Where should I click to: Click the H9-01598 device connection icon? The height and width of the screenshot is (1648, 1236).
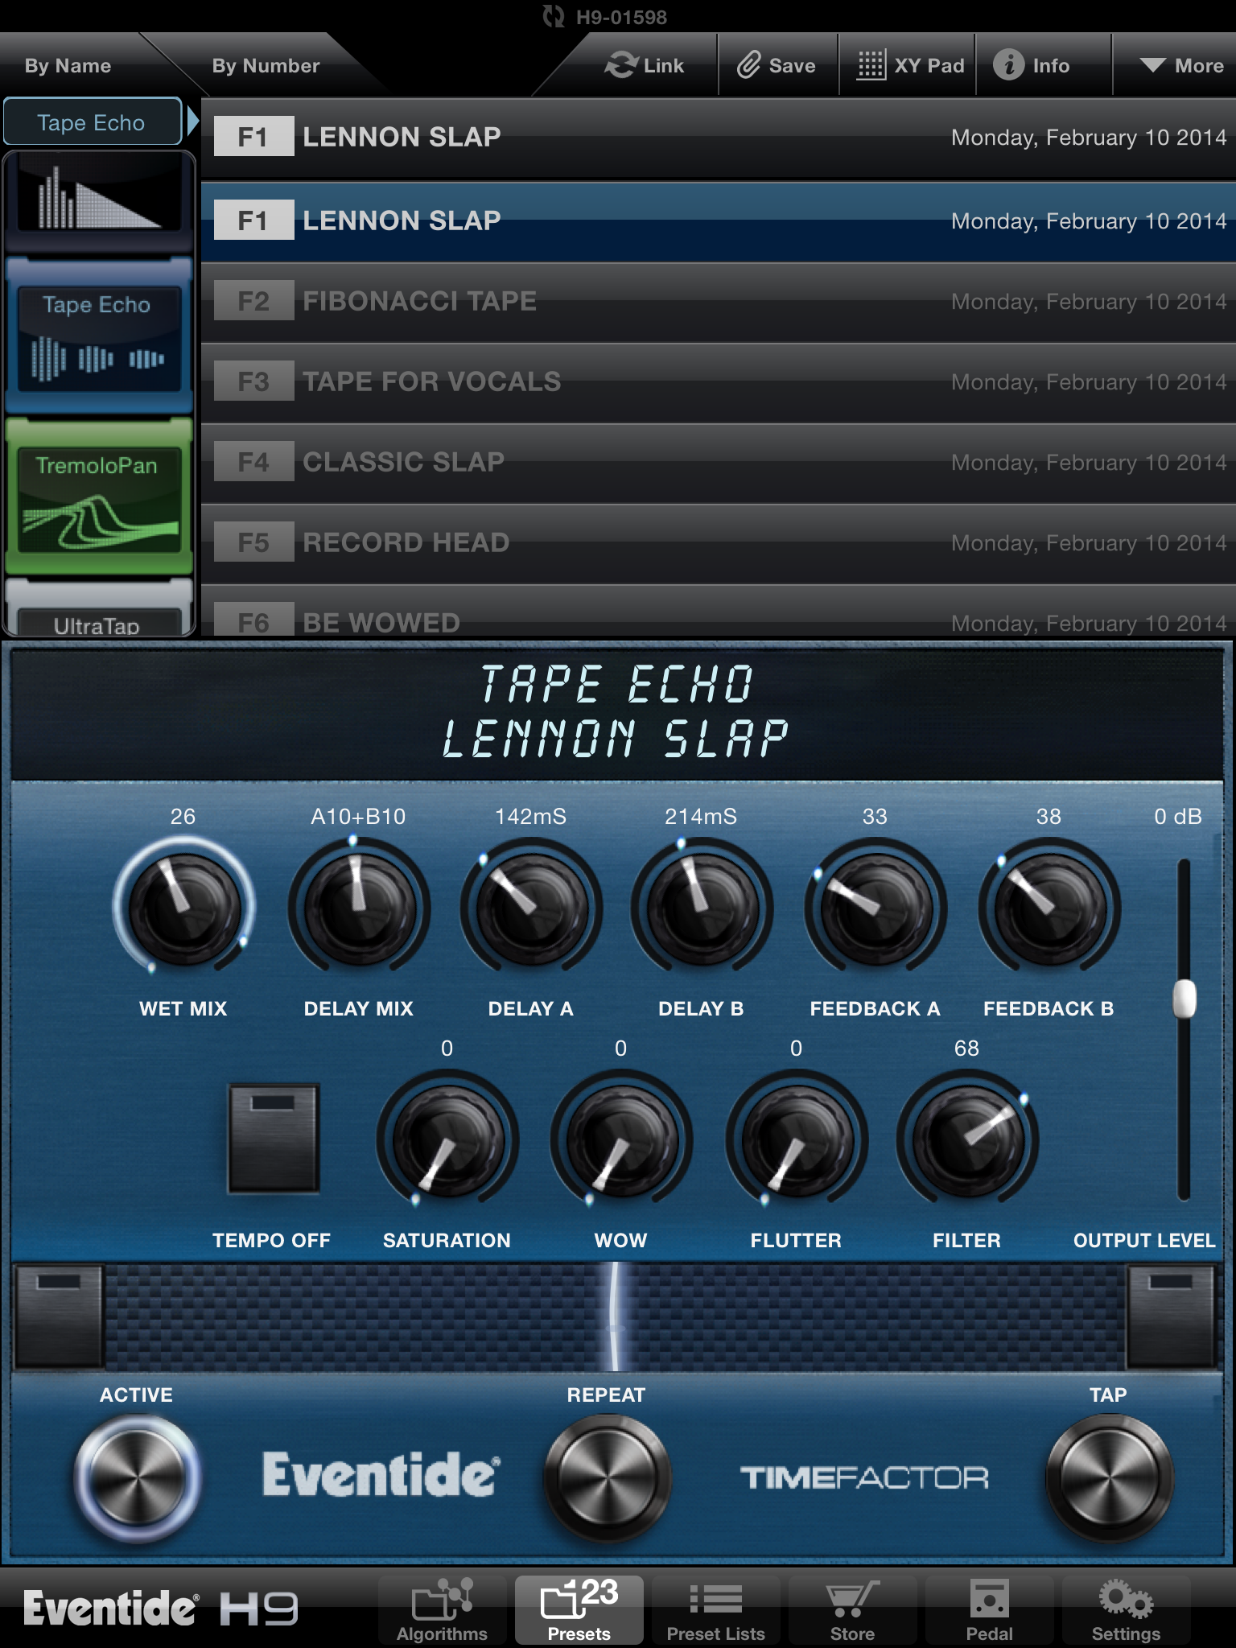coord(554,16)
